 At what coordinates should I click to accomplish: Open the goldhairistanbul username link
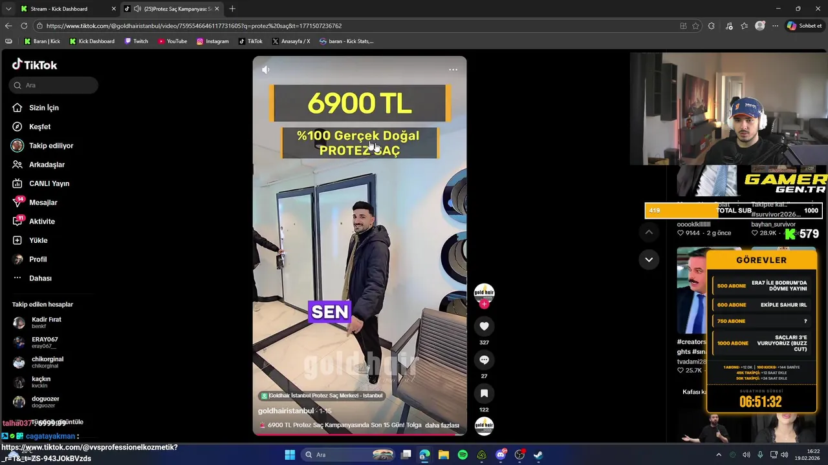click(x=286, y=411)
